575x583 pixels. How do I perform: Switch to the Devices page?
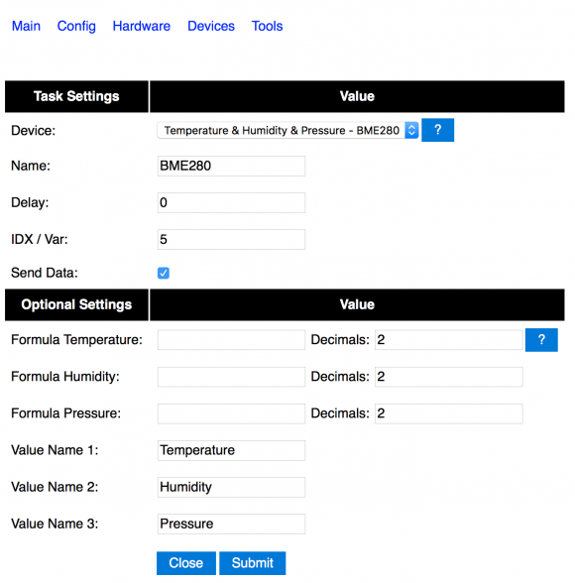pyautogui.click(x=211, y=26)
